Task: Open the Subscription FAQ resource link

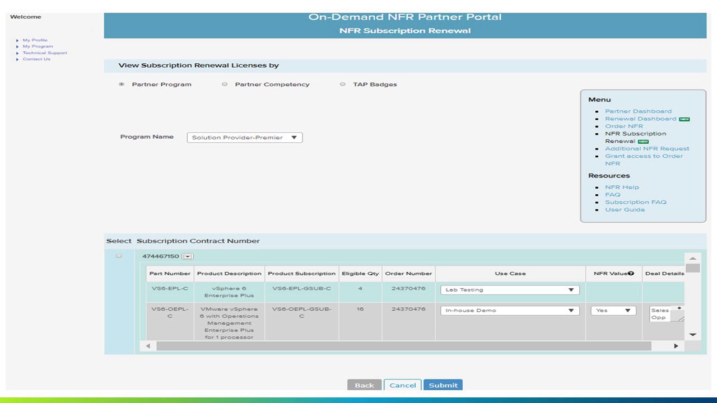Action: pyautogui.click(x=635, y=202)
